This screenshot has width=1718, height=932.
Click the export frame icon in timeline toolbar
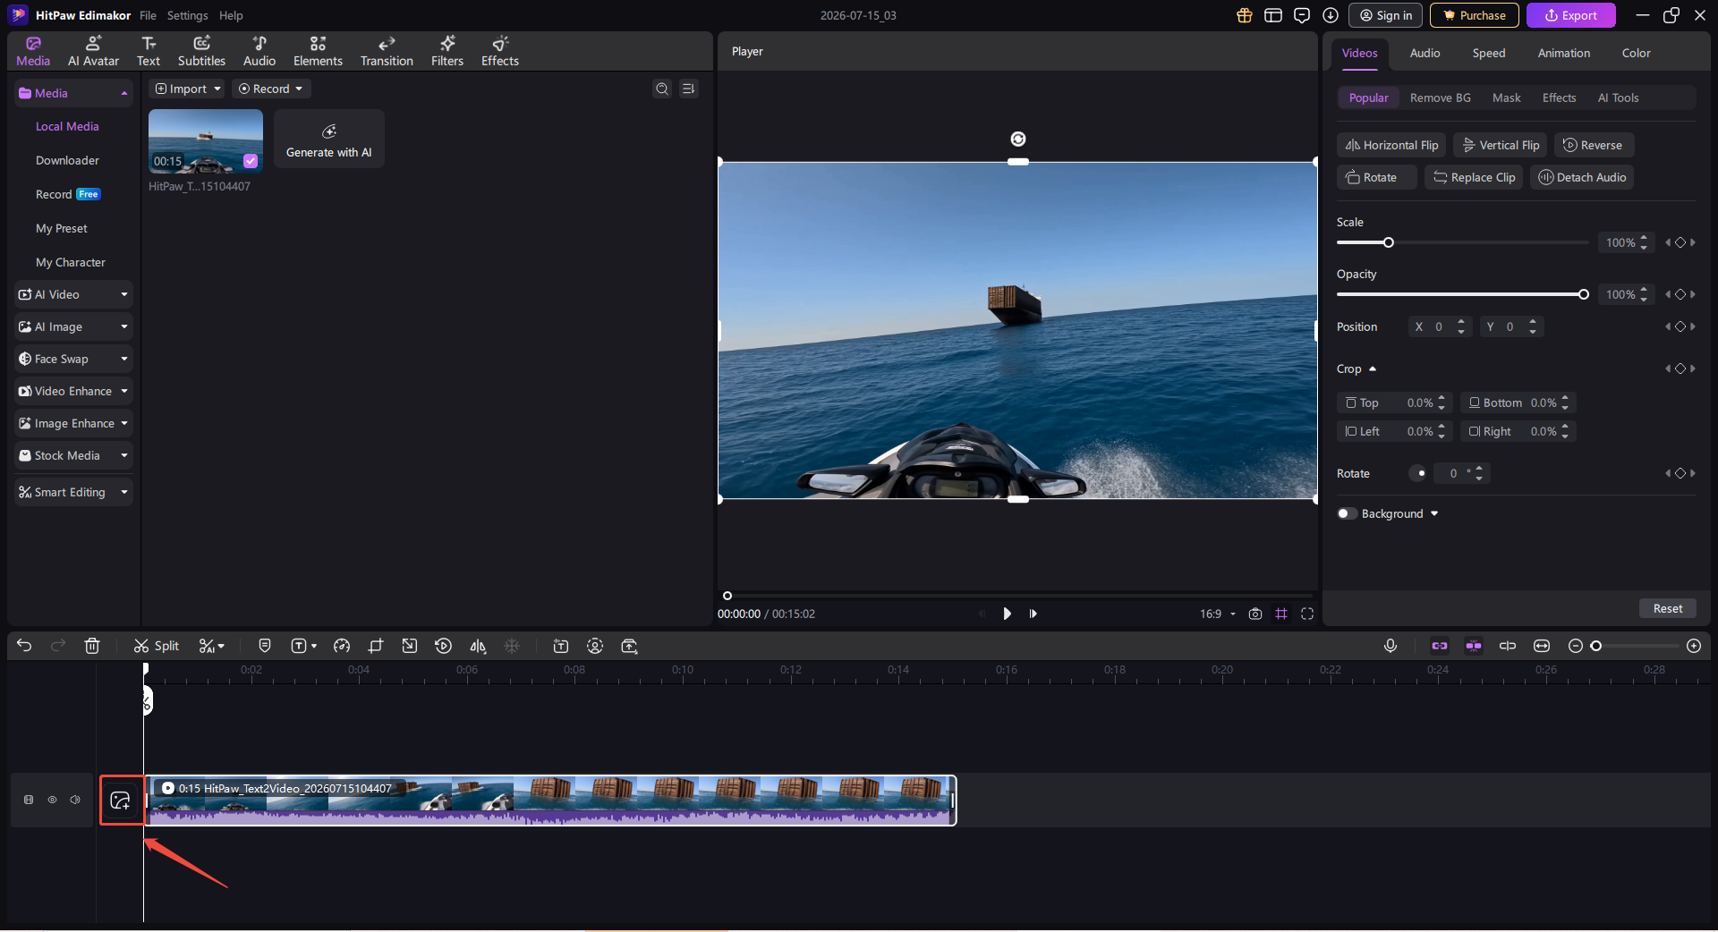pos(630,646)
